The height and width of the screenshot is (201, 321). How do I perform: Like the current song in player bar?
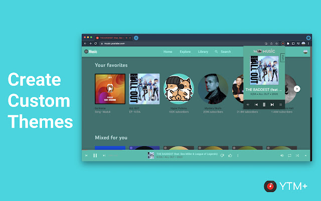230,155
